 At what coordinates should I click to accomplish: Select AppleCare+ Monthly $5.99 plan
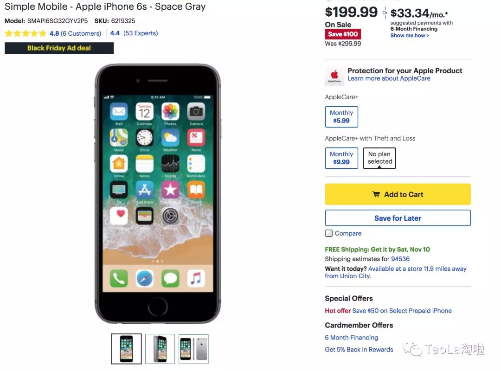341,117
